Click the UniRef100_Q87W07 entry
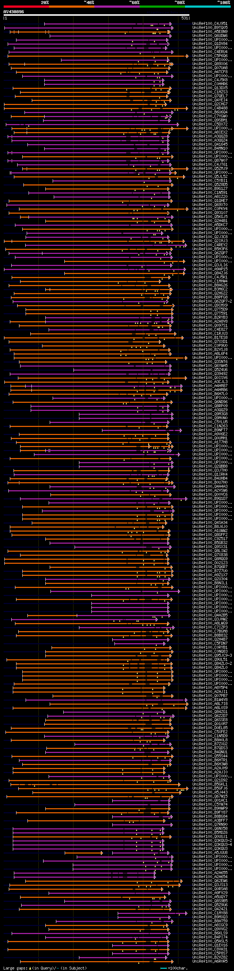Screen dimensions: 234x971 point(210,160)
